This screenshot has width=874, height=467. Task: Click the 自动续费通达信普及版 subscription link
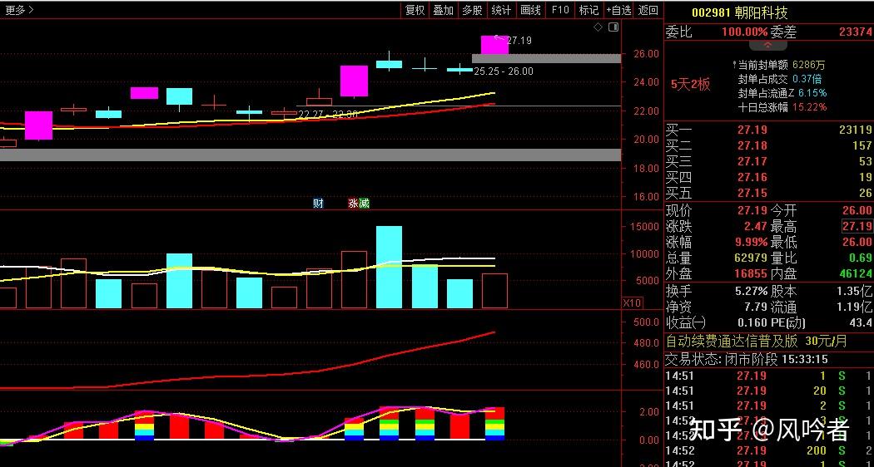(732, 341)
